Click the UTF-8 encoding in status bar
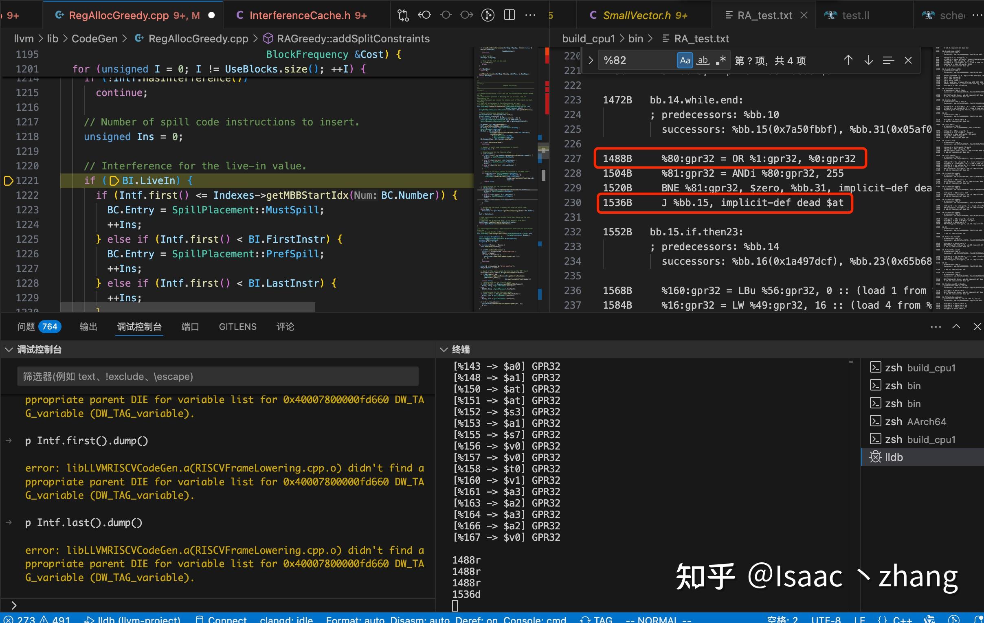The height and width of the screenshot is (623, 984). (826, 619)
